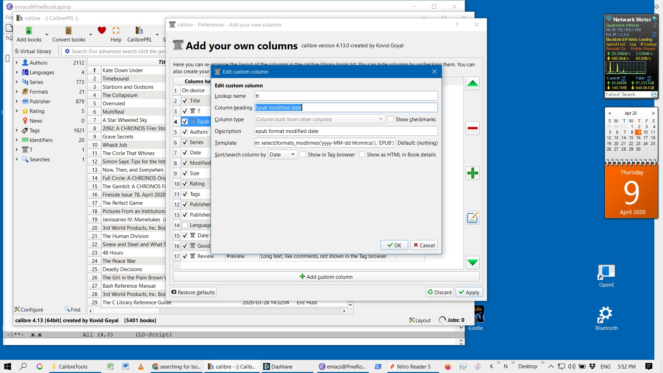
Task: Click the horizontal scrollbar under book list
Action: pyautogui.click(x=217, y=311)
